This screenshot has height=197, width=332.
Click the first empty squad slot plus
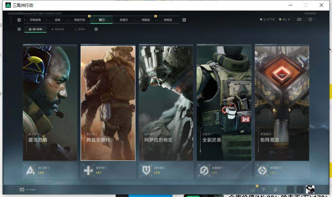click(x=290, y=190)
